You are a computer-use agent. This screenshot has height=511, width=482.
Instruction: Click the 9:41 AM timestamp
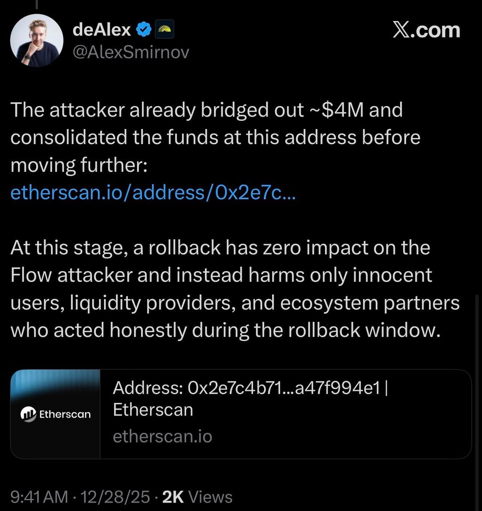(x=39, y=497)
